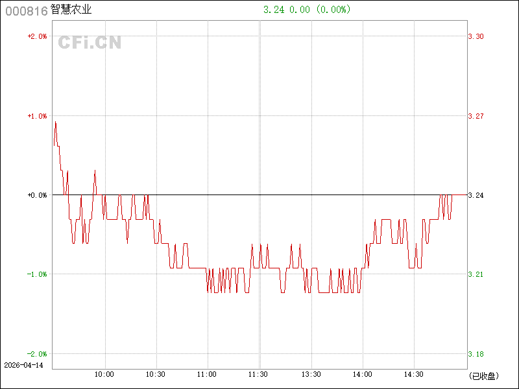Click the 3.27 price axis label
This screenshot has width=519, height=389.
click(x=476, y=116)
